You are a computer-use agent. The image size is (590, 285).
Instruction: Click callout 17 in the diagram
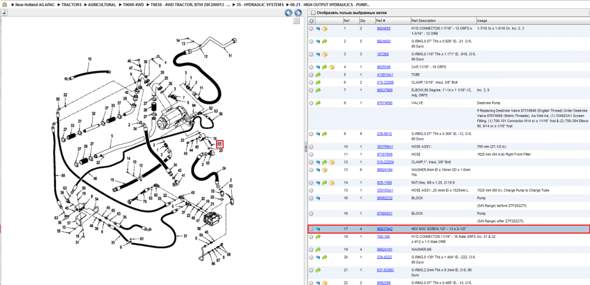[x=220, y=144]
